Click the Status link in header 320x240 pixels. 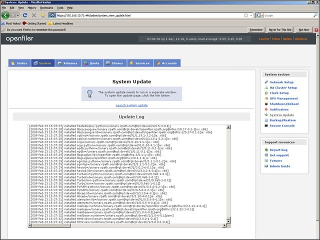tap(276, 39)
